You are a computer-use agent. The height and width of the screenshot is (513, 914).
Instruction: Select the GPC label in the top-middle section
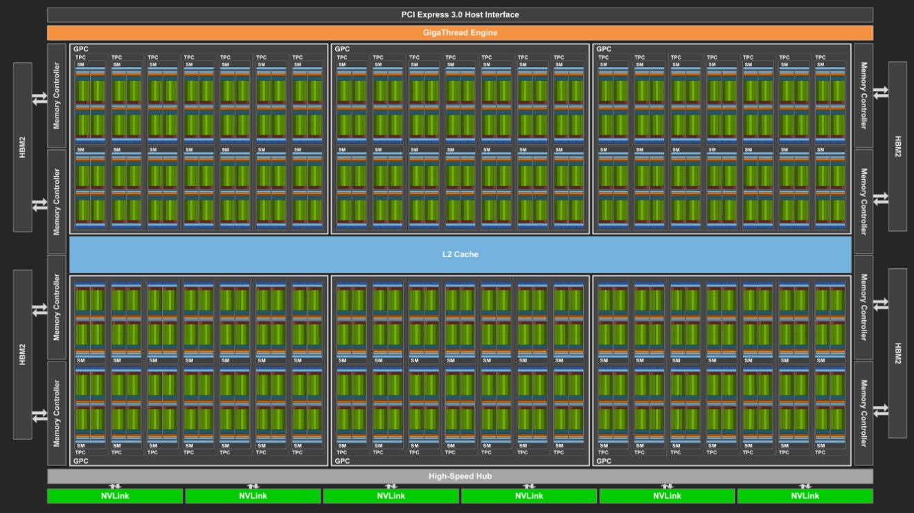click(x=341, y=48)
